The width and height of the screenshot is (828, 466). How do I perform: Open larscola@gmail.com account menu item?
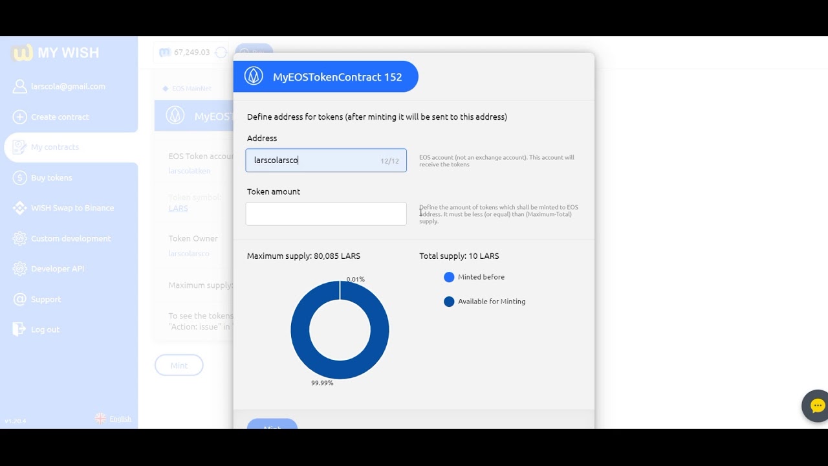[69, 87]
